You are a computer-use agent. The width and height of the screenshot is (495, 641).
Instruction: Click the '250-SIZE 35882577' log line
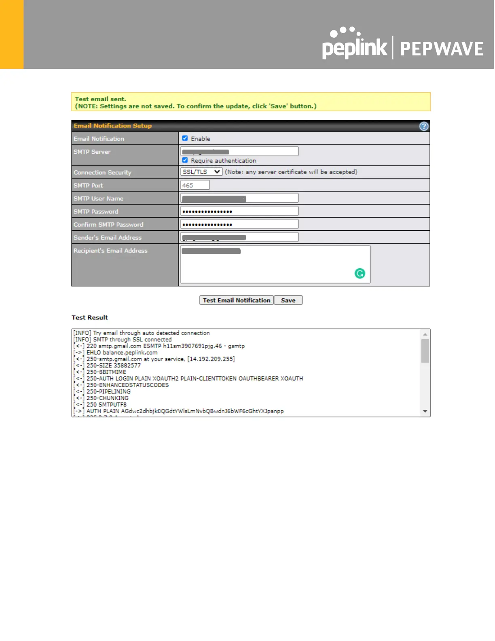(x=107, y=365)
